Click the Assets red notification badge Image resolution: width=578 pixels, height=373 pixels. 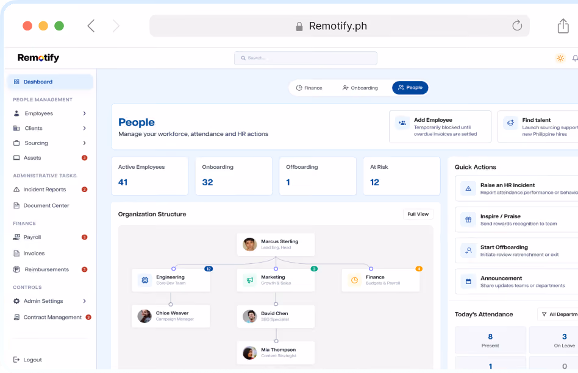tap(84, 158)
